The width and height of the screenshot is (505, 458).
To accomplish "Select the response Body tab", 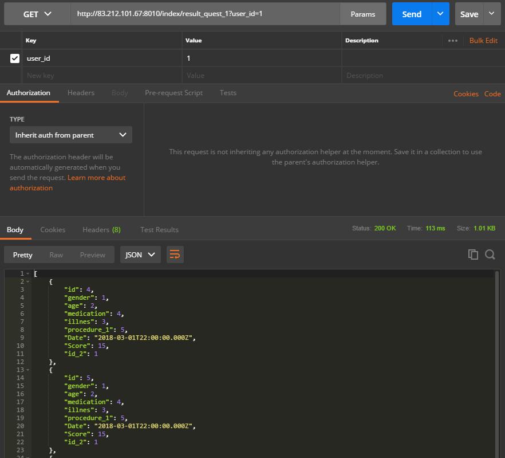I will point(15,230).
